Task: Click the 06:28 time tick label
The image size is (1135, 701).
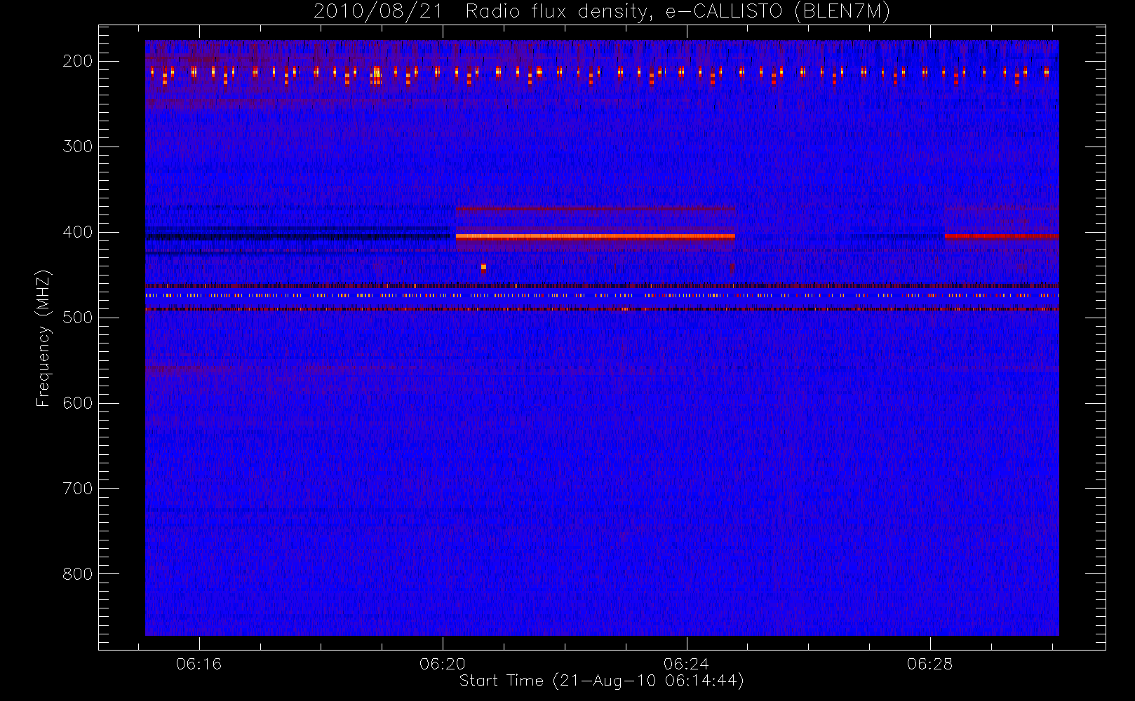Action: [x=929, y=664]
